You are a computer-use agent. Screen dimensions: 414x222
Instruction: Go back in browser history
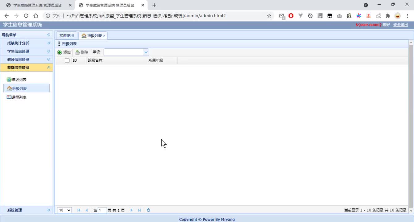tap(6, 16)
